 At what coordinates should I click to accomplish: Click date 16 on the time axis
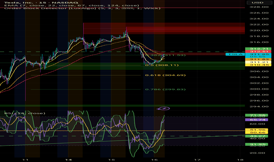tap(154, 160)
